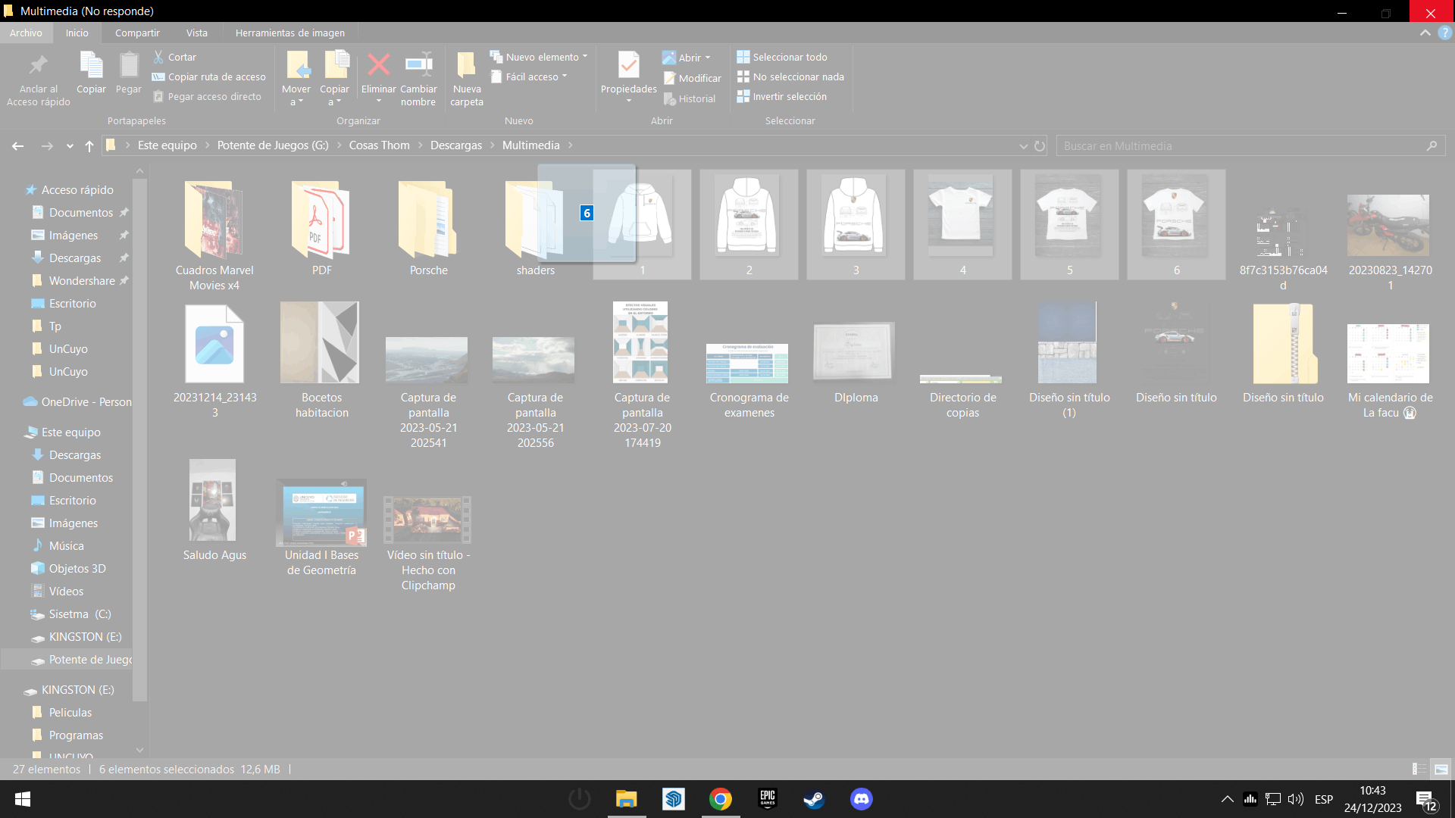Click the Pegar ribbon icon
This screenshot has width=1455, height=818.
point(129,66)
